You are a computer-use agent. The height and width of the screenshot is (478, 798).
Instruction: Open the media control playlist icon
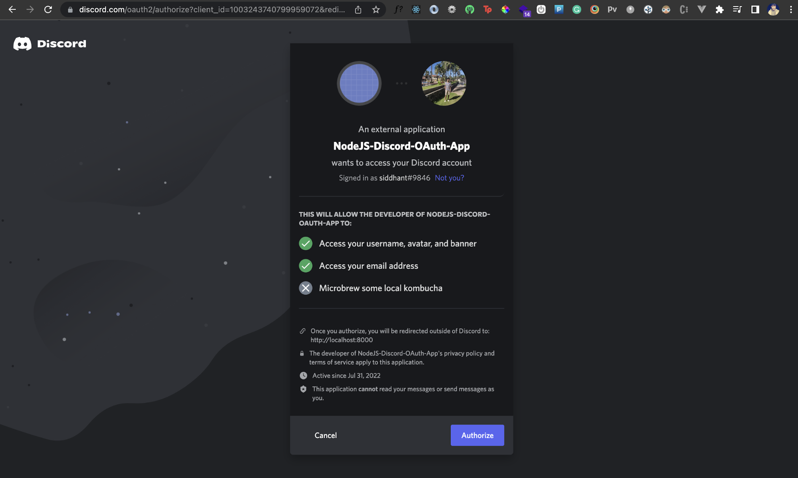click(x=737, y=10)
